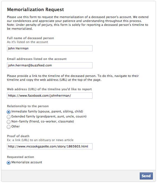Select the Proof of death URL input
This screenshot has width=157, height=183.
[50, 146]
